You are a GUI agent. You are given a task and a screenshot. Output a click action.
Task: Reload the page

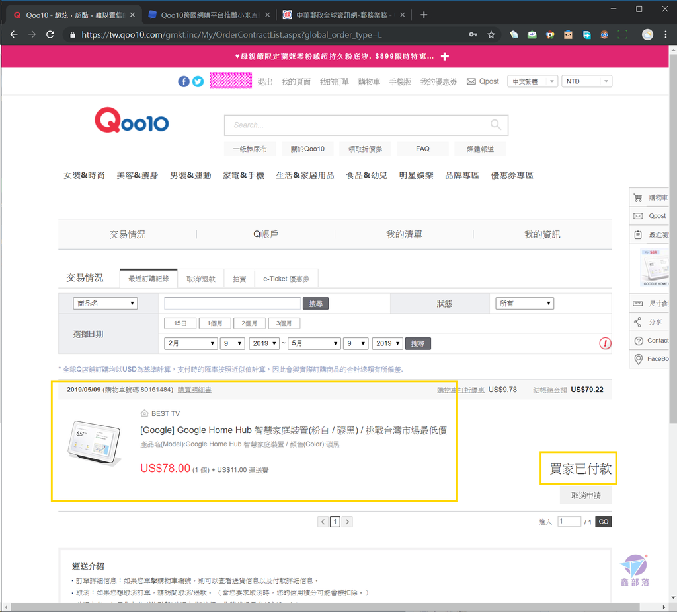50,34
